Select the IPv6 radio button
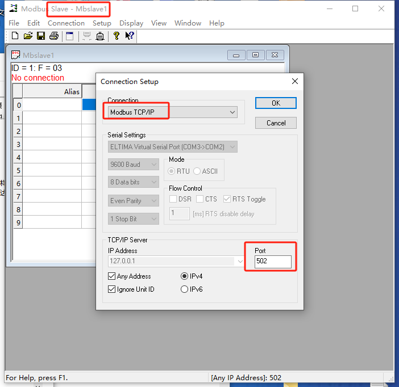399x387 pixels. tap(184, 289)
